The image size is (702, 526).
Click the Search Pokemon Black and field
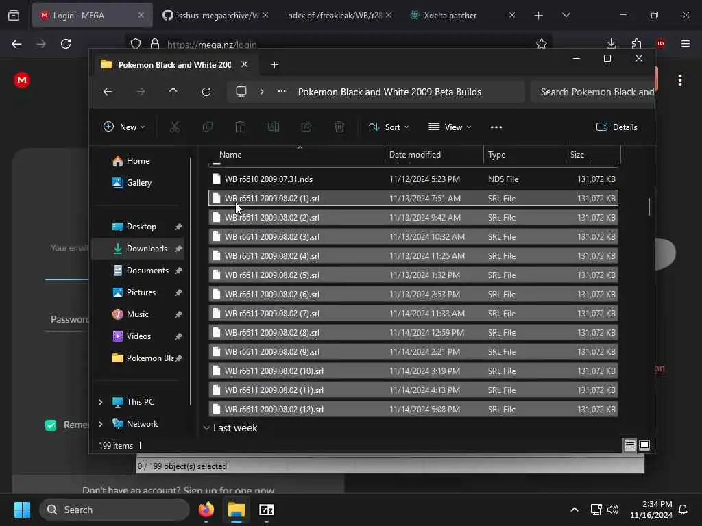coord(593,92)
